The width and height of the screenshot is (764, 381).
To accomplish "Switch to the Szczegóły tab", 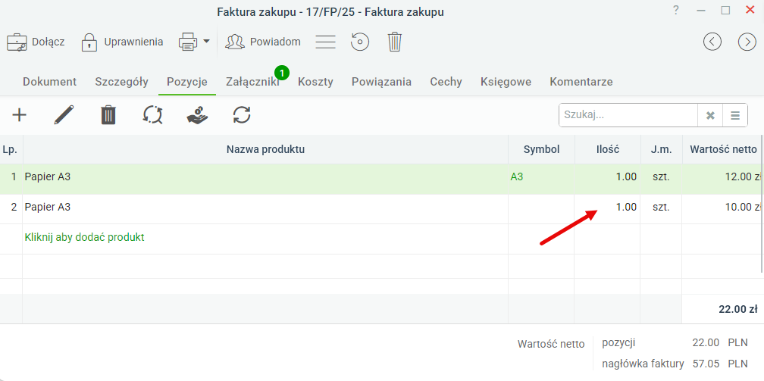I will 122,82.
